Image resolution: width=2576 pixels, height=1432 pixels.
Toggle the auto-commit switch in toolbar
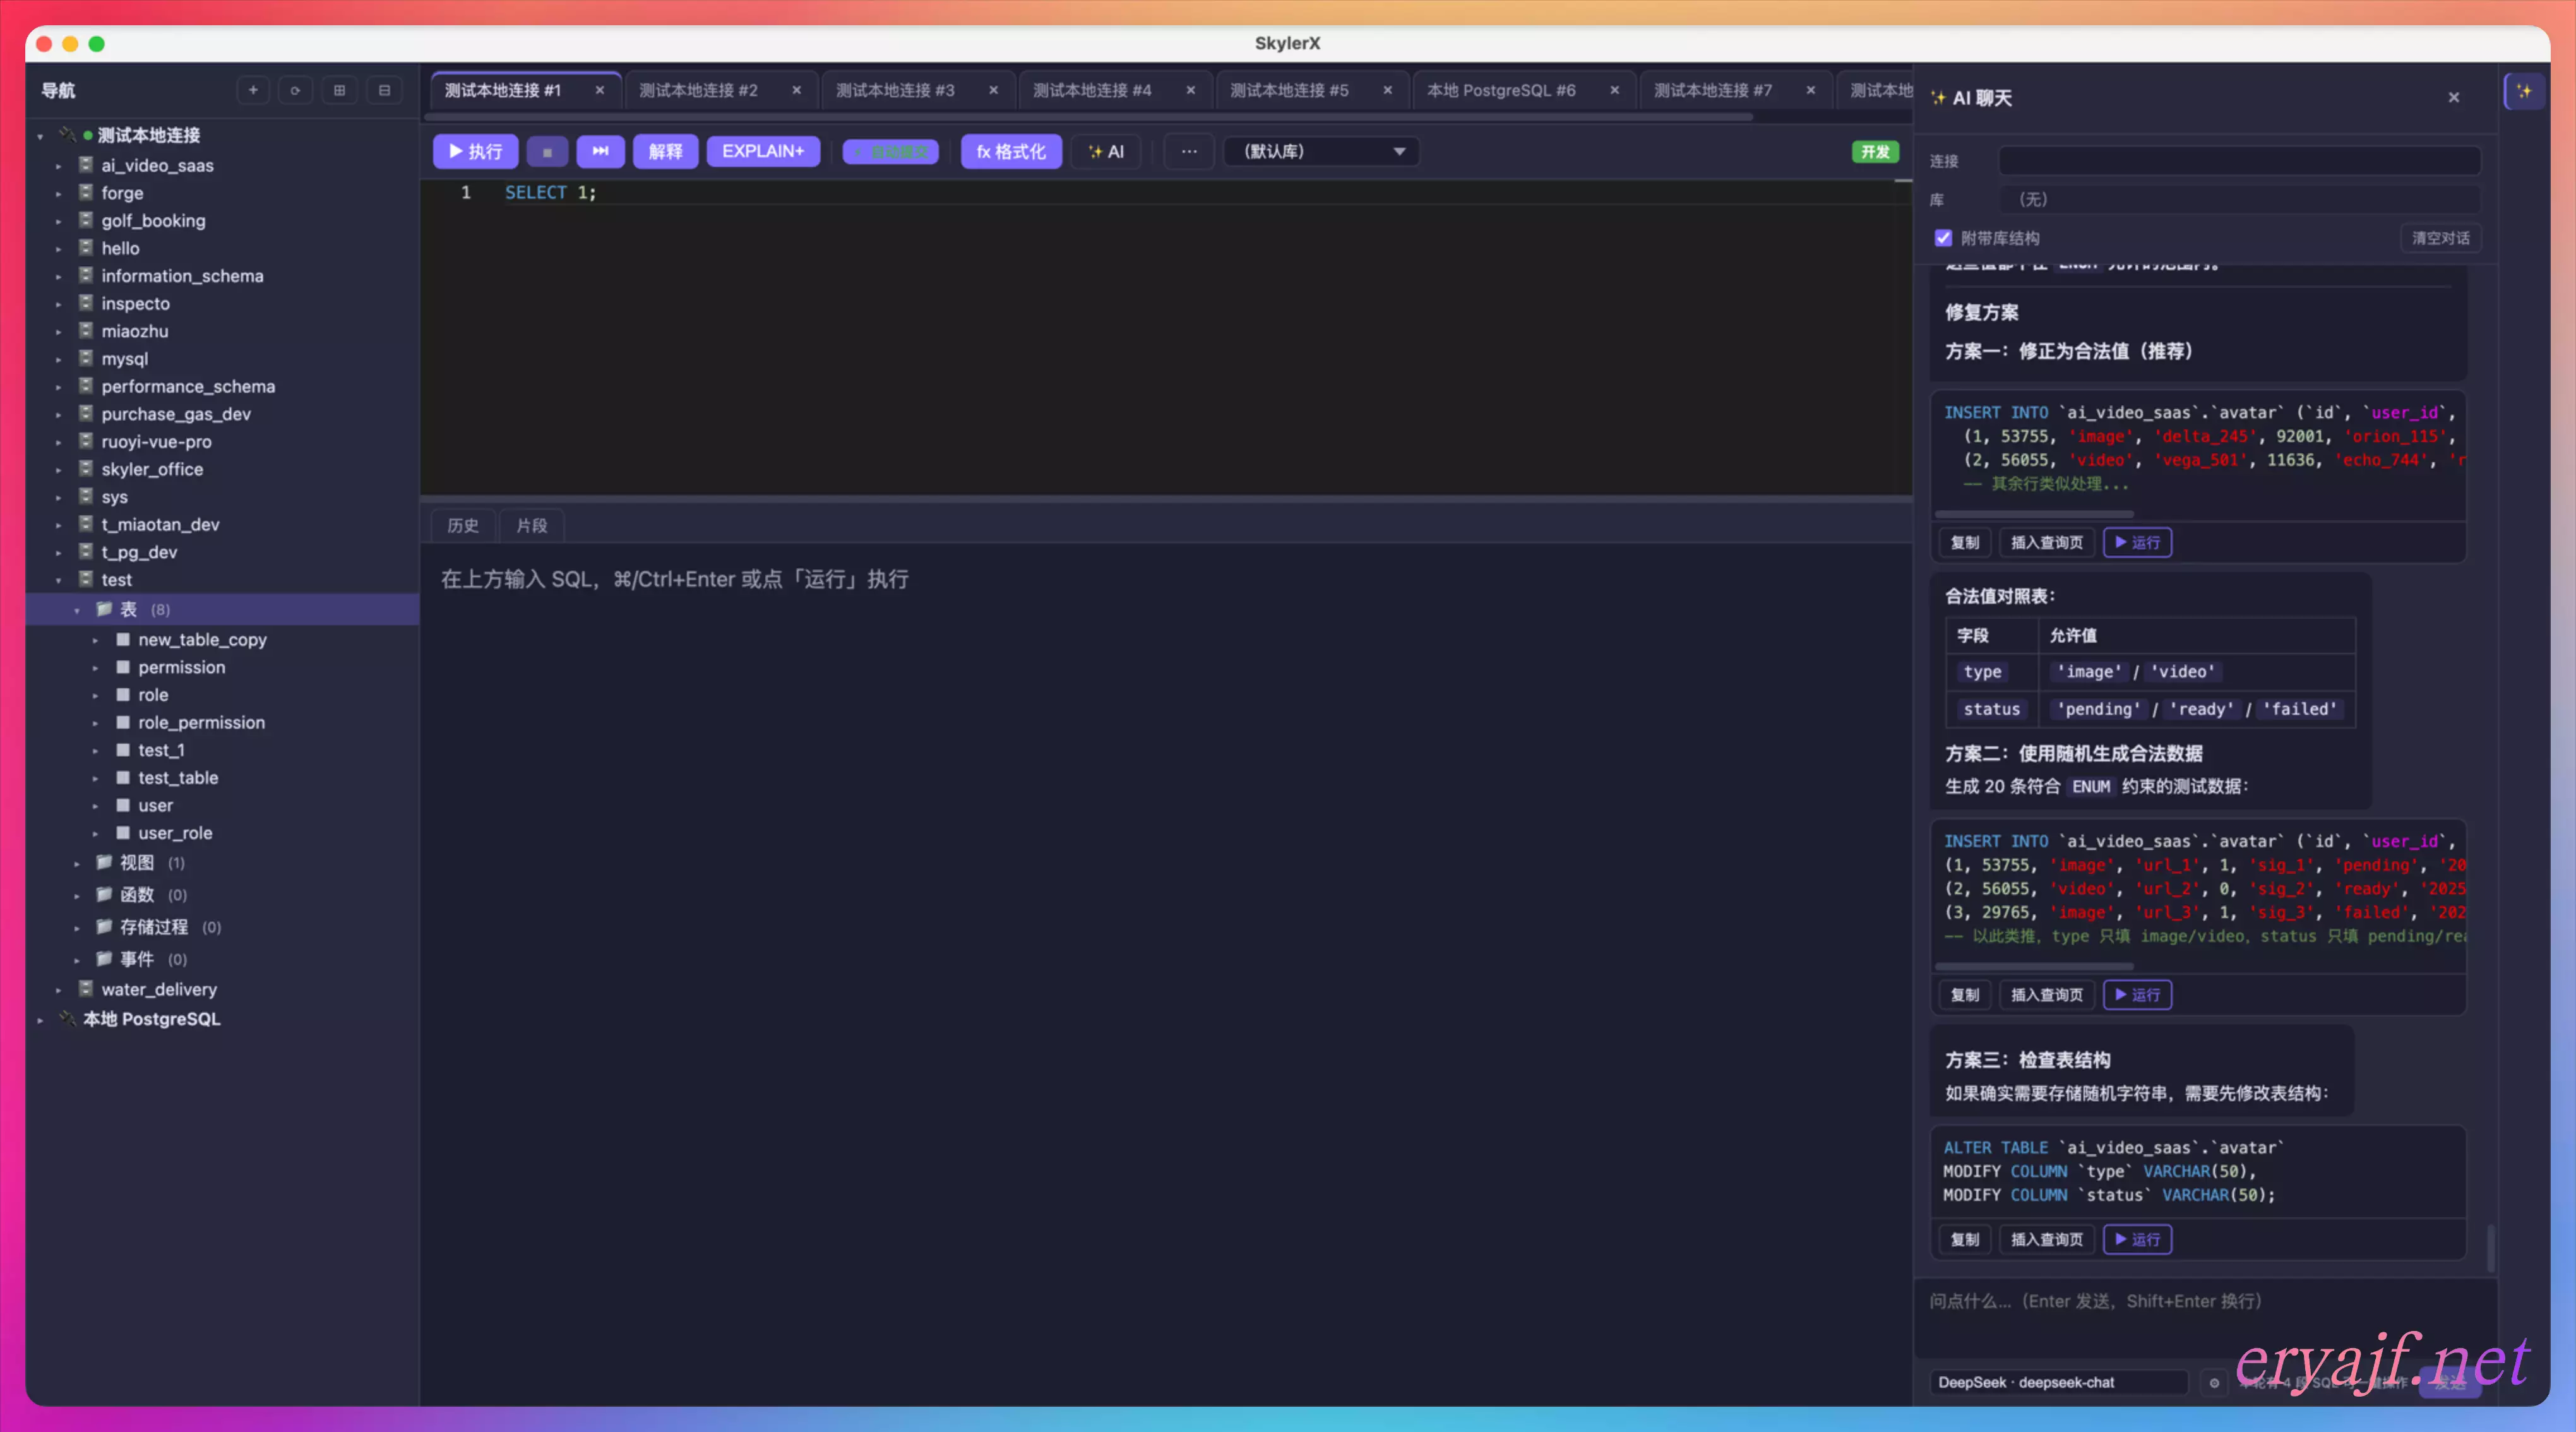click(890, 151)
